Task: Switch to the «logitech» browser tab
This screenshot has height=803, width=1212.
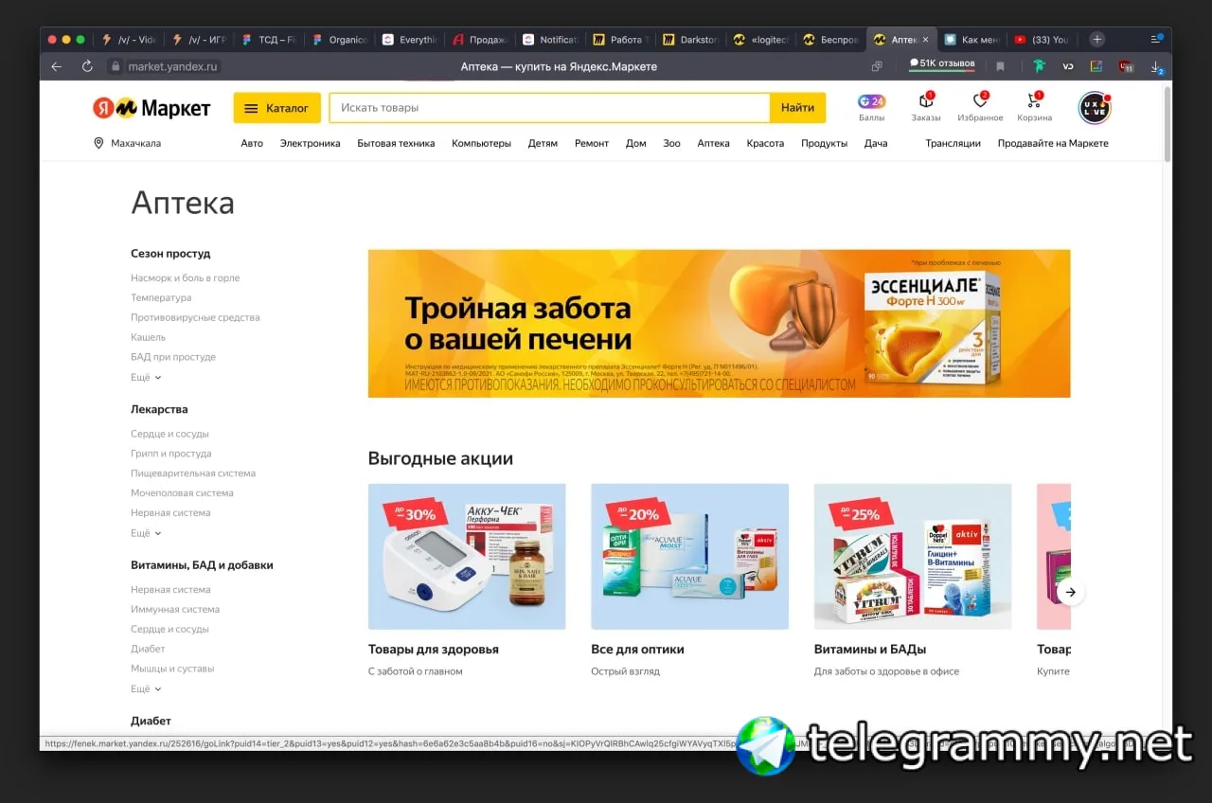Action: [762, 40]
